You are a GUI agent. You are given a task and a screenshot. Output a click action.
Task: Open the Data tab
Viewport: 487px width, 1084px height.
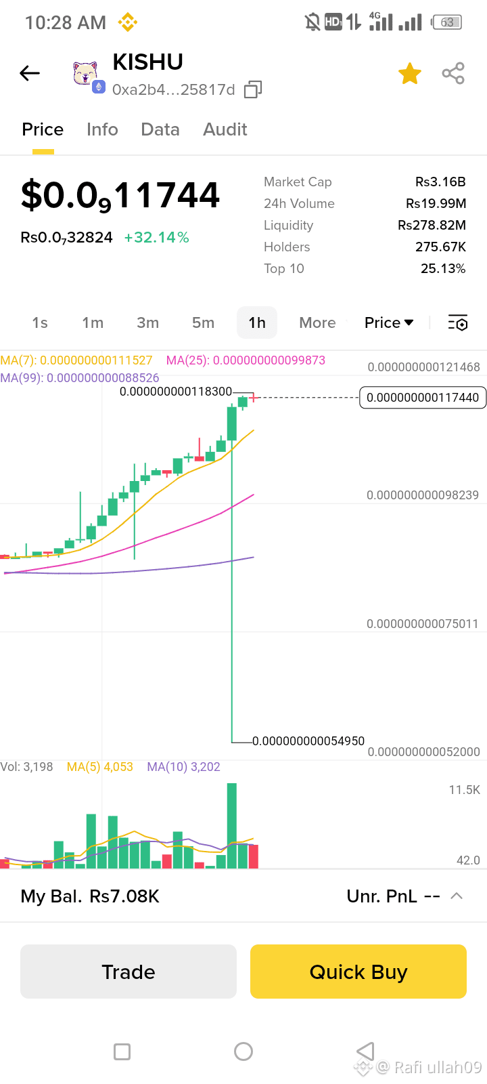click(160, 129)
